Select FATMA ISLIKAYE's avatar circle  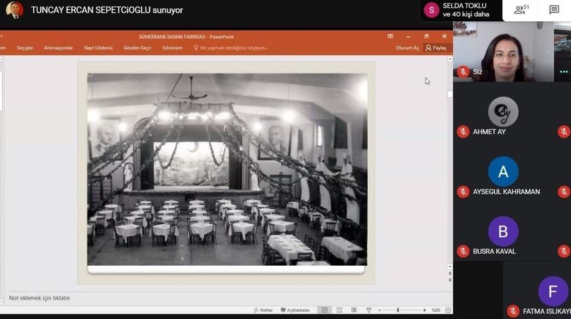pyautogui.click(x=553, y=291)
